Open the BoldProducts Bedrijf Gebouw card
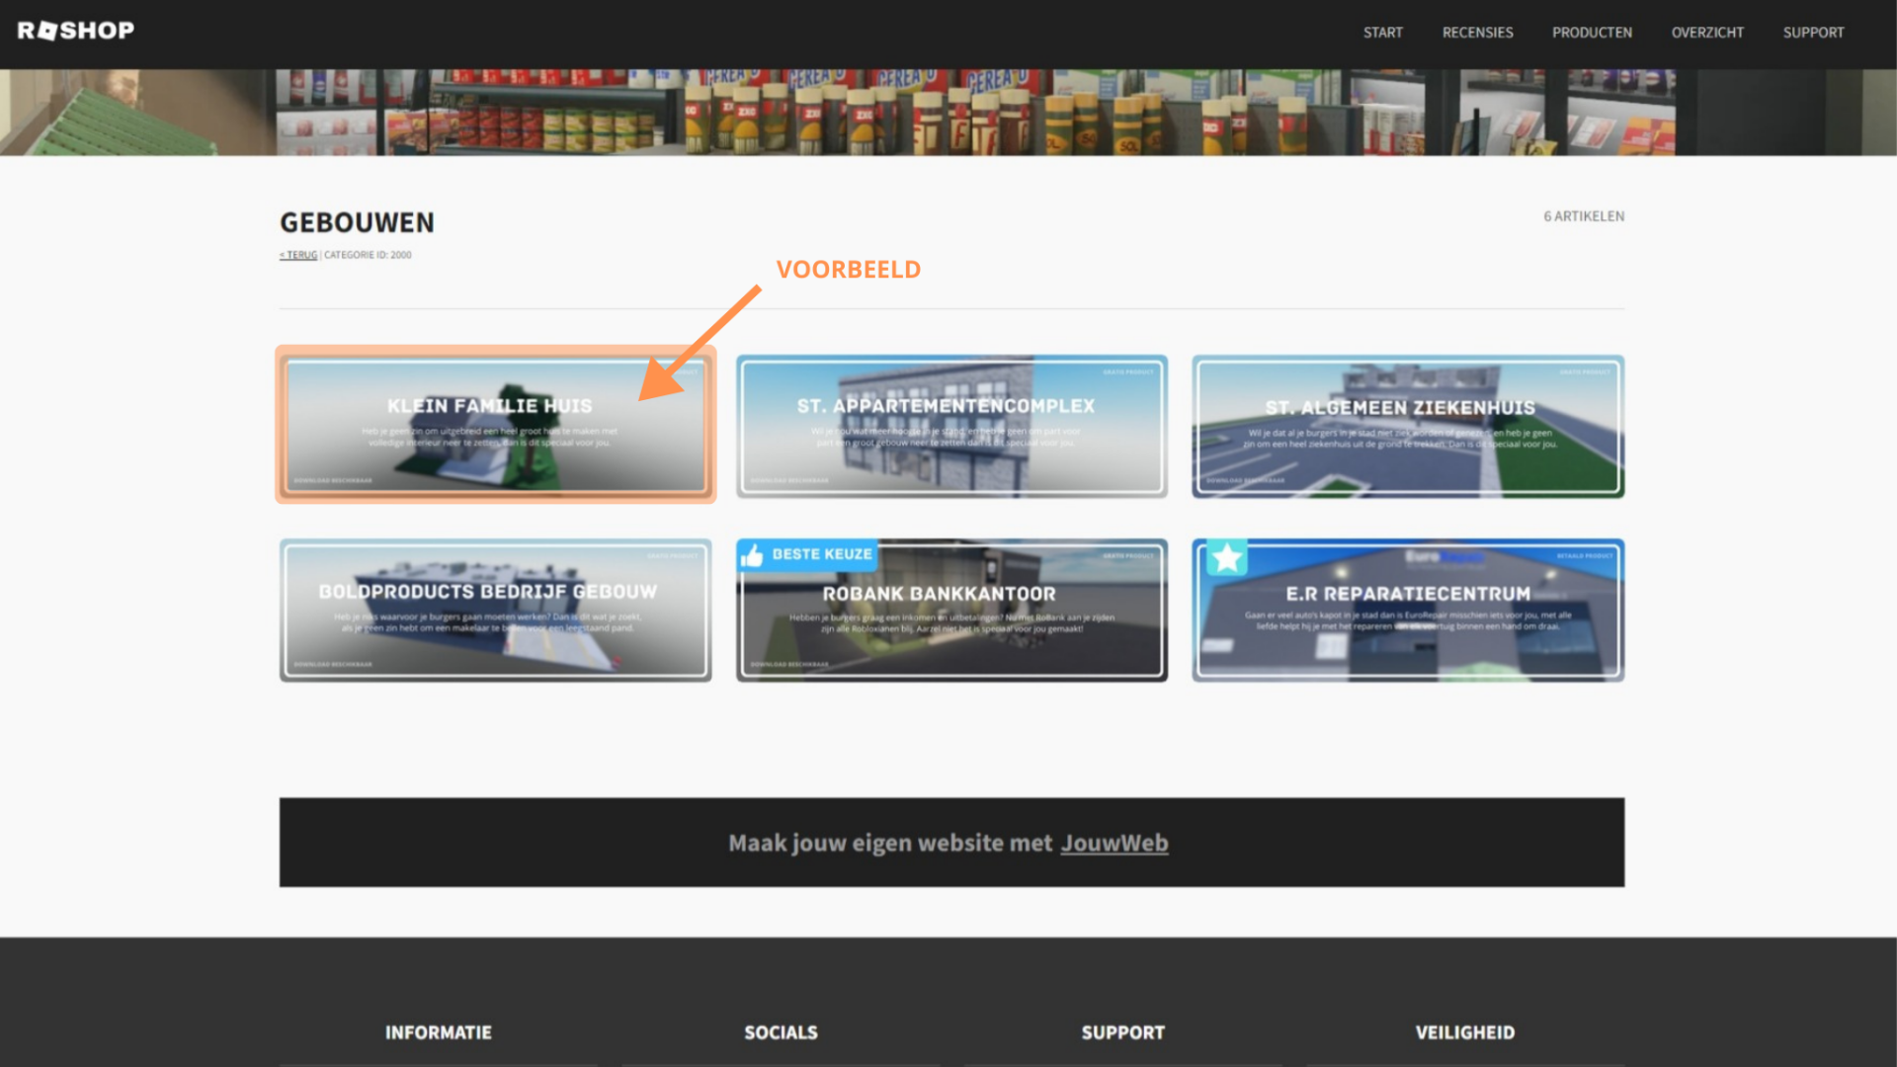This screenshot has height=1067, width=1897. (495, 611)
